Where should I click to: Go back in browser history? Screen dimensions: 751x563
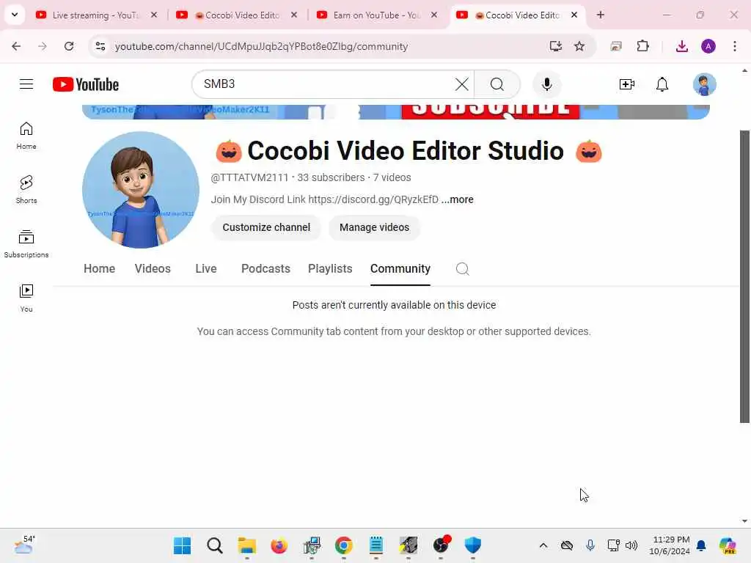(x=16, y=46)
